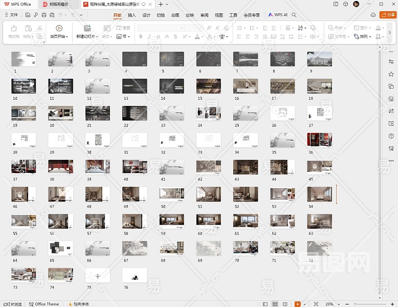Expand the 当页开始 dropdown arrow

(x=67, y=37)
